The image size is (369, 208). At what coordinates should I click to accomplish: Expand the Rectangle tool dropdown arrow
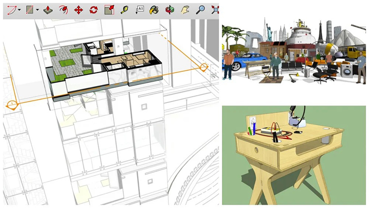coord(37,10)
